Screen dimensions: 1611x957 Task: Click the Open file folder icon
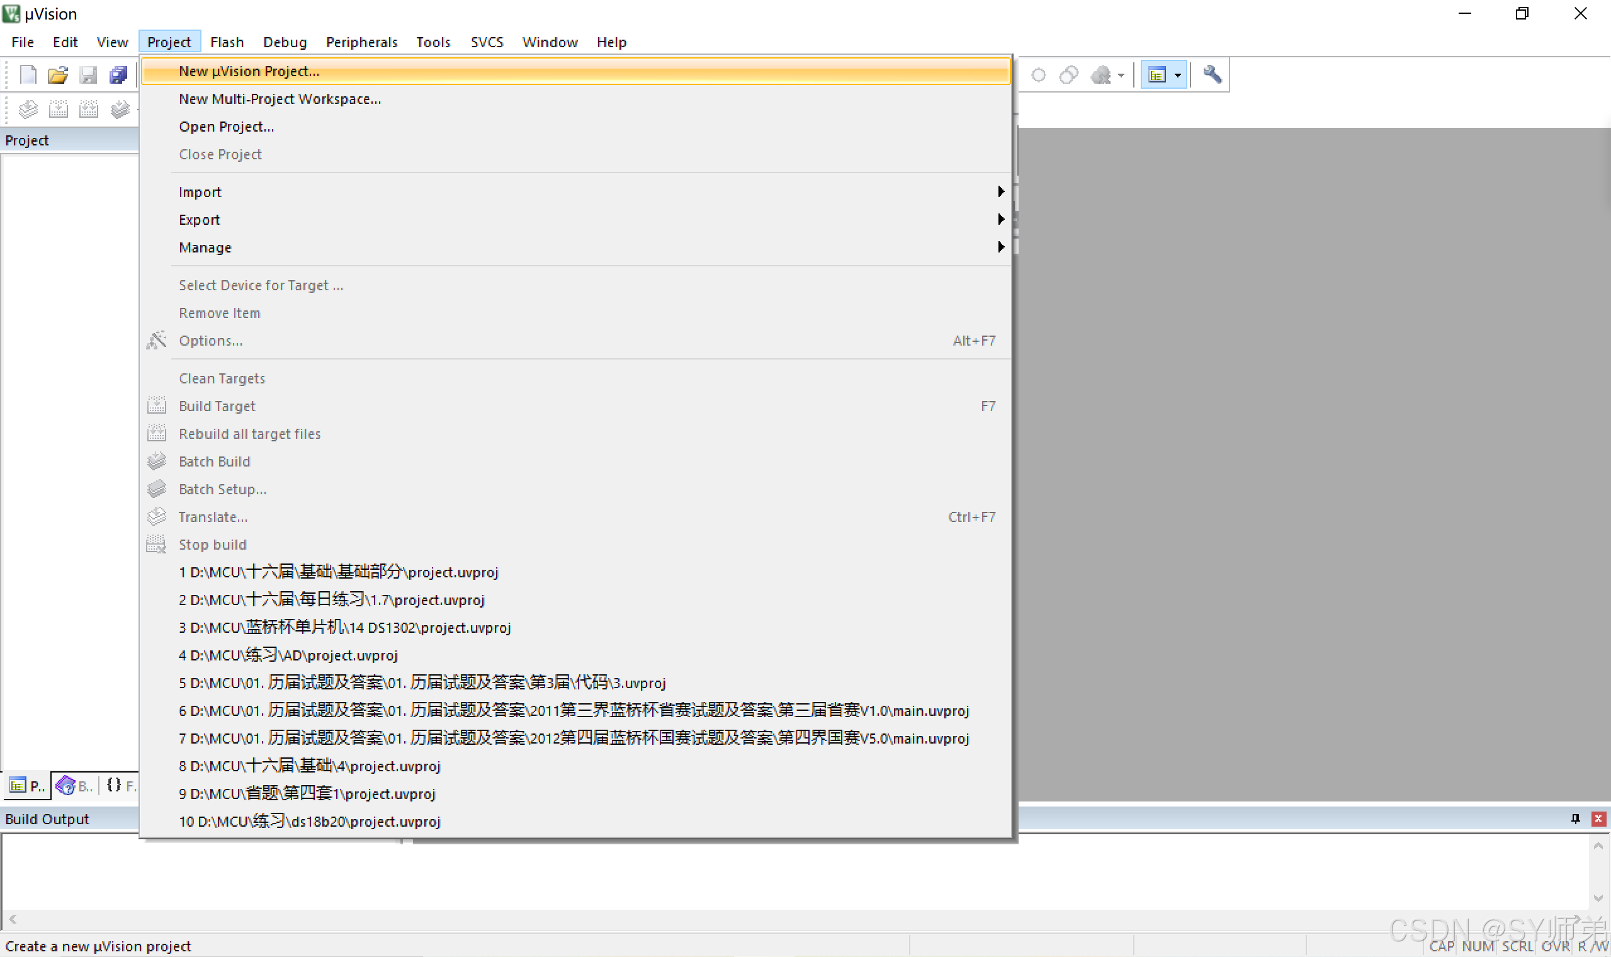(x=57, y=75)
